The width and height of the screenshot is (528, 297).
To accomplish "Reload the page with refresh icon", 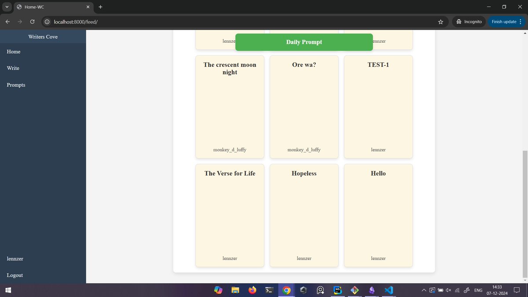I will point(32,22).
